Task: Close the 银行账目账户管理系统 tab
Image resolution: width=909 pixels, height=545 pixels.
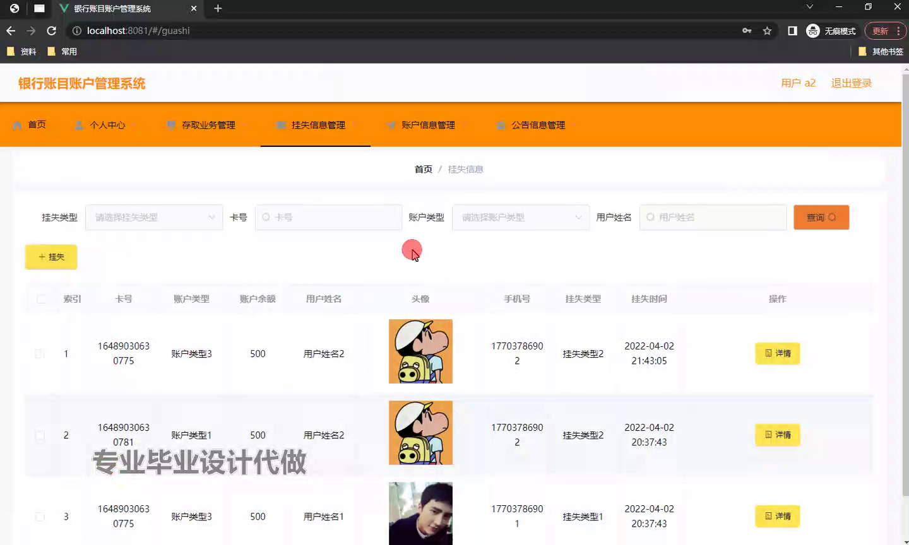Action: pyautogui.click(x=194, y=8)
